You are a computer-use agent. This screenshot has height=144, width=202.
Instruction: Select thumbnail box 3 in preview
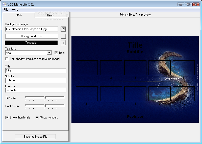(135, 68)
